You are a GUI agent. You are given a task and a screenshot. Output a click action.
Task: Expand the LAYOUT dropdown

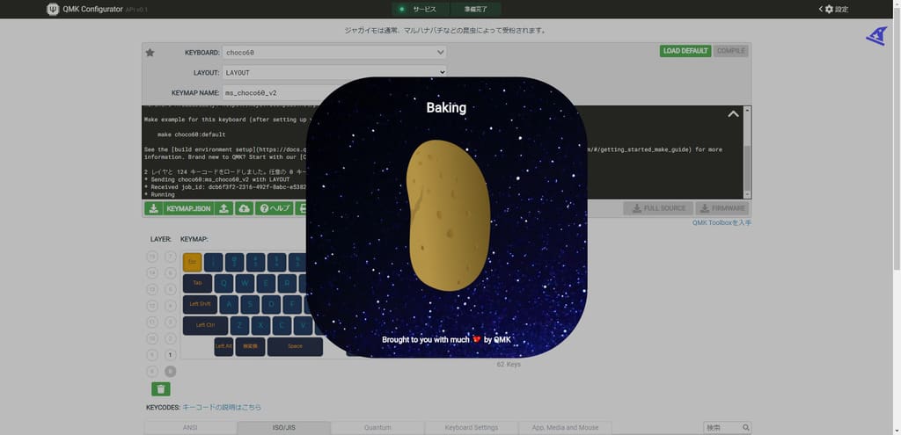tap(334, 72)
